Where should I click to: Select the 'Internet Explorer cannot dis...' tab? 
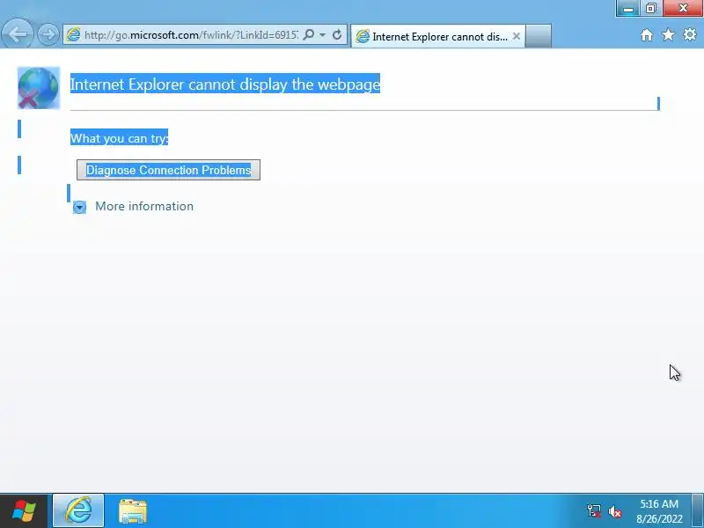point(437,36)
